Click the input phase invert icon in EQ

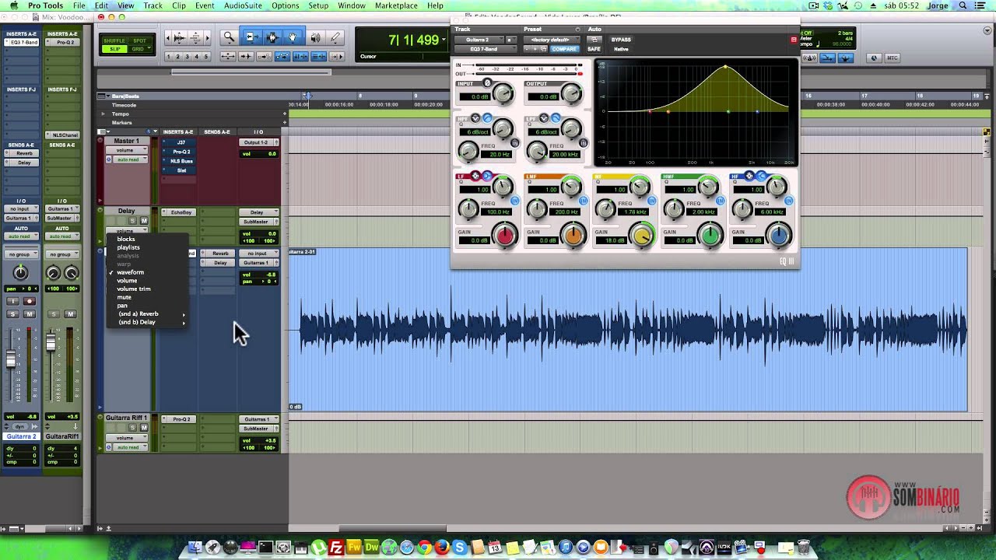point(487,82)
